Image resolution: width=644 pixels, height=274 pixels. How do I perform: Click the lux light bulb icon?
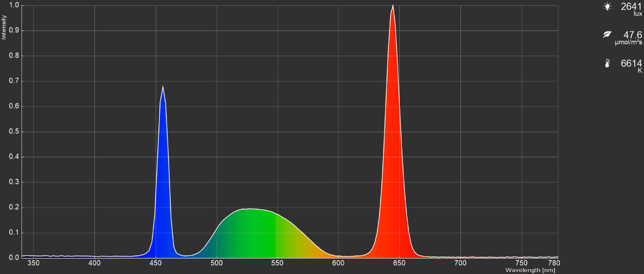tap(607, 6)
